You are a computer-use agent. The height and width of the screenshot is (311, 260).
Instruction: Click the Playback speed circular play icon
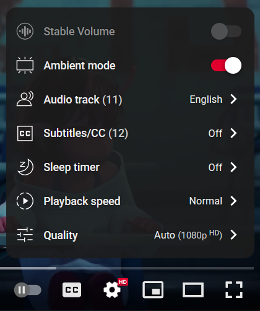point(25,201)
